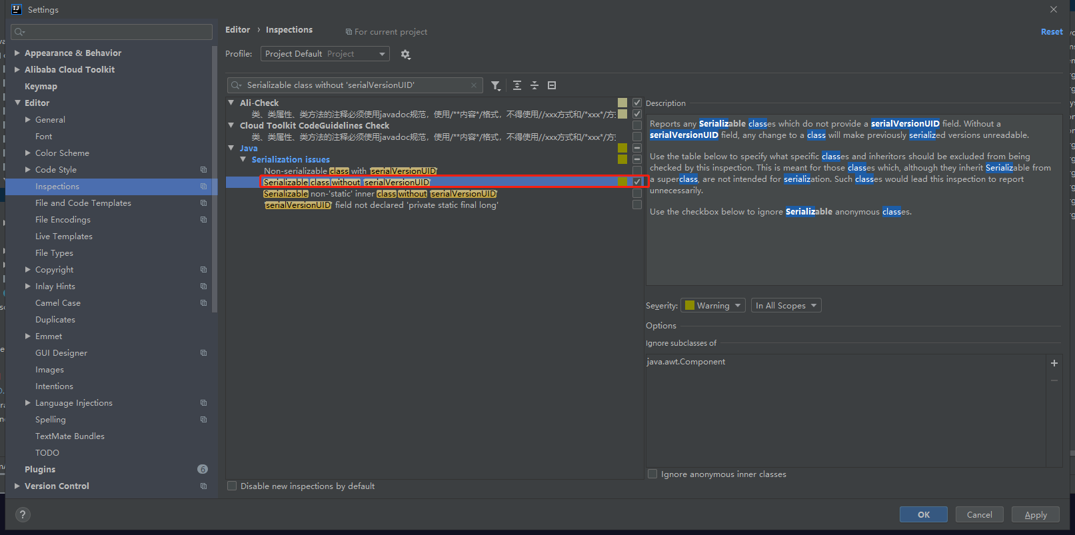Open the Profile Project Default dropdown
The width and height of the screenshot is (1075, 535).
325,54
